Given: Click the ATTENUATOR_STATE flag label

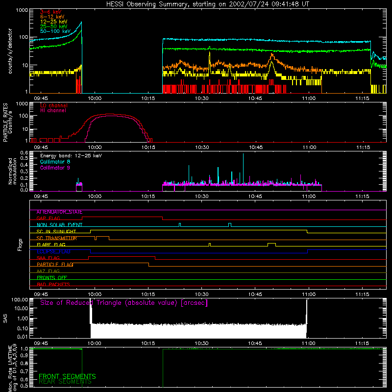Looking at the screenshot, I should 59,212.
